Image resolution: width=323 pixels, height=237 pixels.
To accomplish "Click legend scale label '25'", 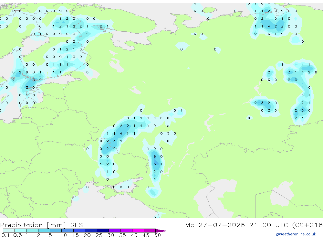I will pos(99,235).
